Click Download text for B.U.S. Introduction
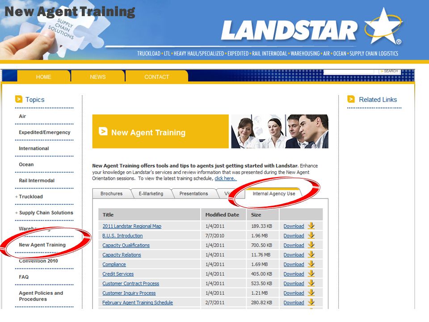The image size is (429, 322). 294,236
